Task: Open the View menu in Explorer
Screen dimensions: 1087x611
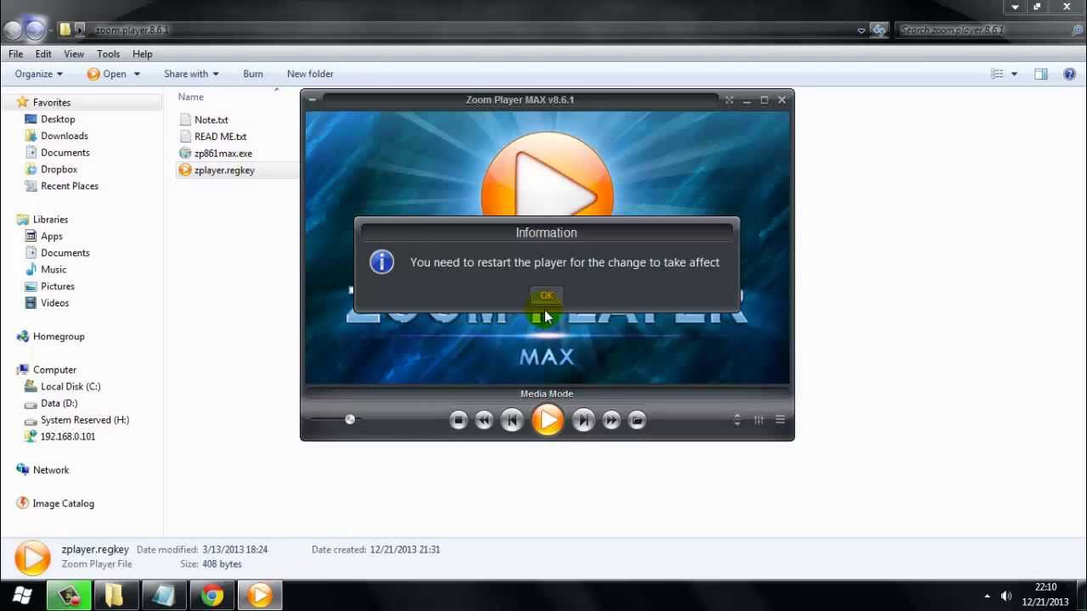Action: click(74, 54)
